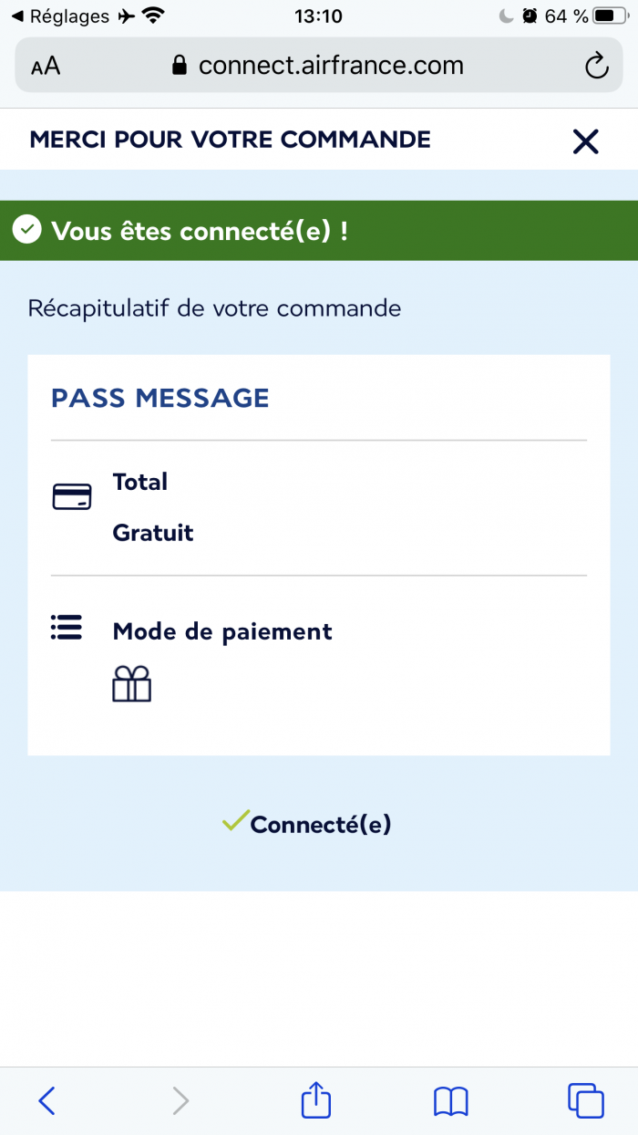Open the Safari share sheet icon
This screenshot has height=1135, width=638.
point(315,1099)
